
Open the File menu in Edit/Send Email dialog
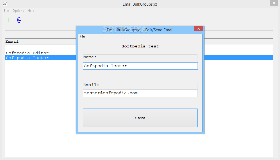pyautogui.click(x=82, y=36)
